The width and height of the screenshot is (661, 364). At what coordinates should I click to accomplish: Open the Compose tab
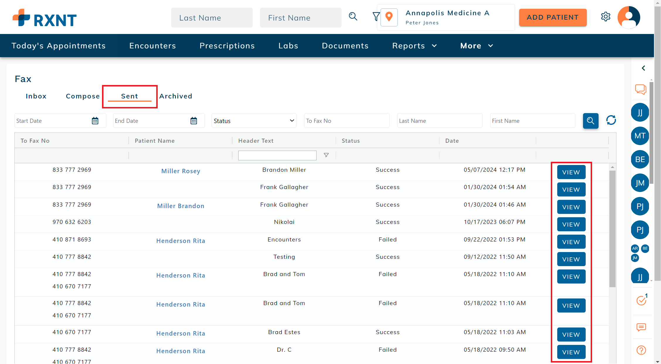point(83,96)
